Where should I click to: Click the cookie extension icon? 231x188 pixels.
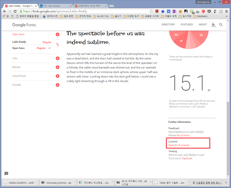coord(180,11)
